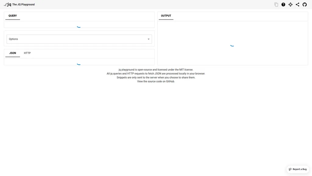Open the GitHub repository icon in the header

point(305,5)
